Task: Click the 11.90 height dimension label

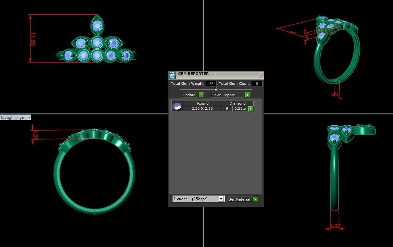Action: (x=33, y=38)
